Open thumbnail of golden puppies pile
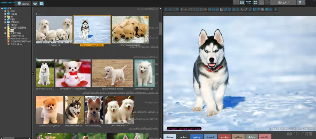Image resolution: width=316 pixels, height=139 pixels. click(x=130, y=29)
